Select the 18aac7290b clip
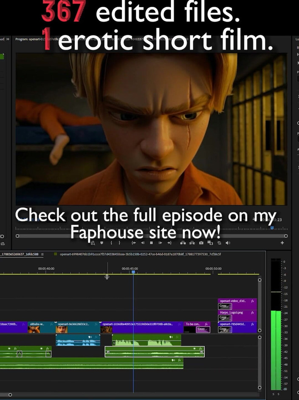This screenshot has height=400, width=299. pos(14,327)
